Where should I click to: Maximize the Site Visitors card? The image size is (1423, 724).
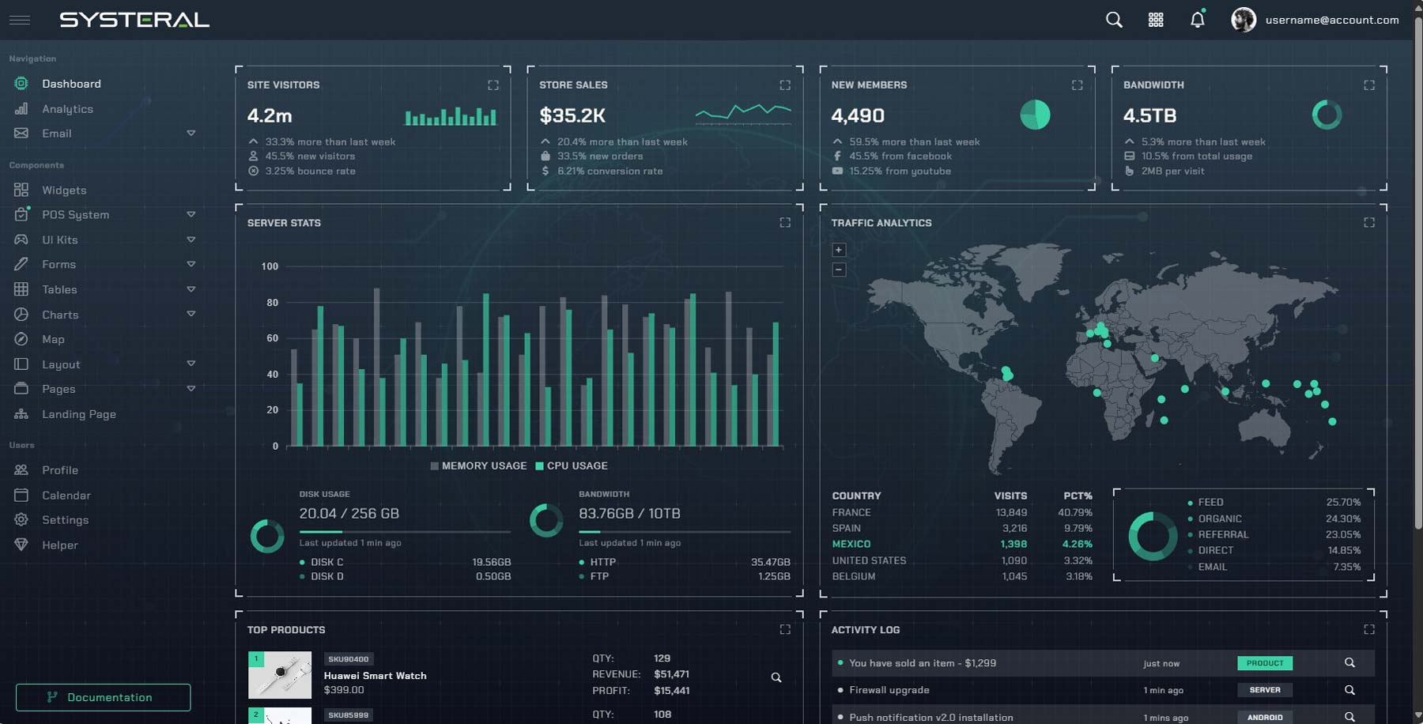pos(493,85)
